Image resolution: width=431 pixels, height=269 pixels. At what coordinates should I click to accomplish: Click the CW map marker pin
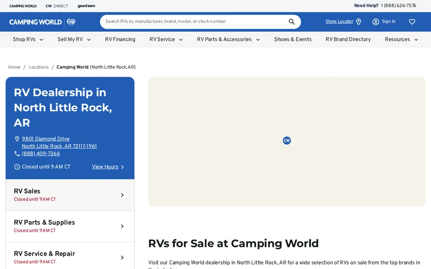(287, 140)
